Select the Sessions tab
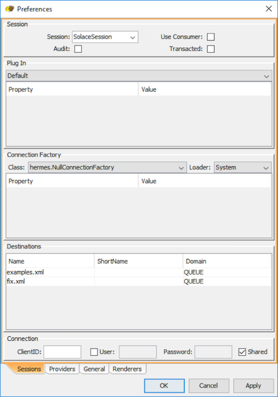278x397 pixels. click(x=29, y=369)
